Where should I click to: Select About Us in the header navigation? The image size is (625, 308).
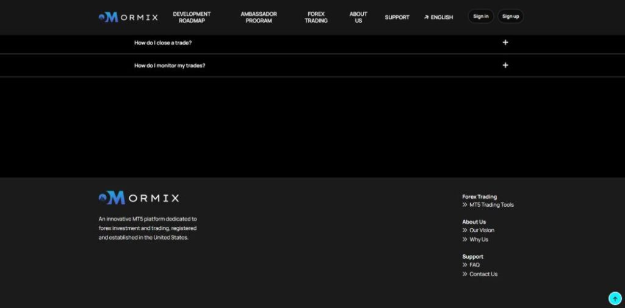[x=358, y=17]
